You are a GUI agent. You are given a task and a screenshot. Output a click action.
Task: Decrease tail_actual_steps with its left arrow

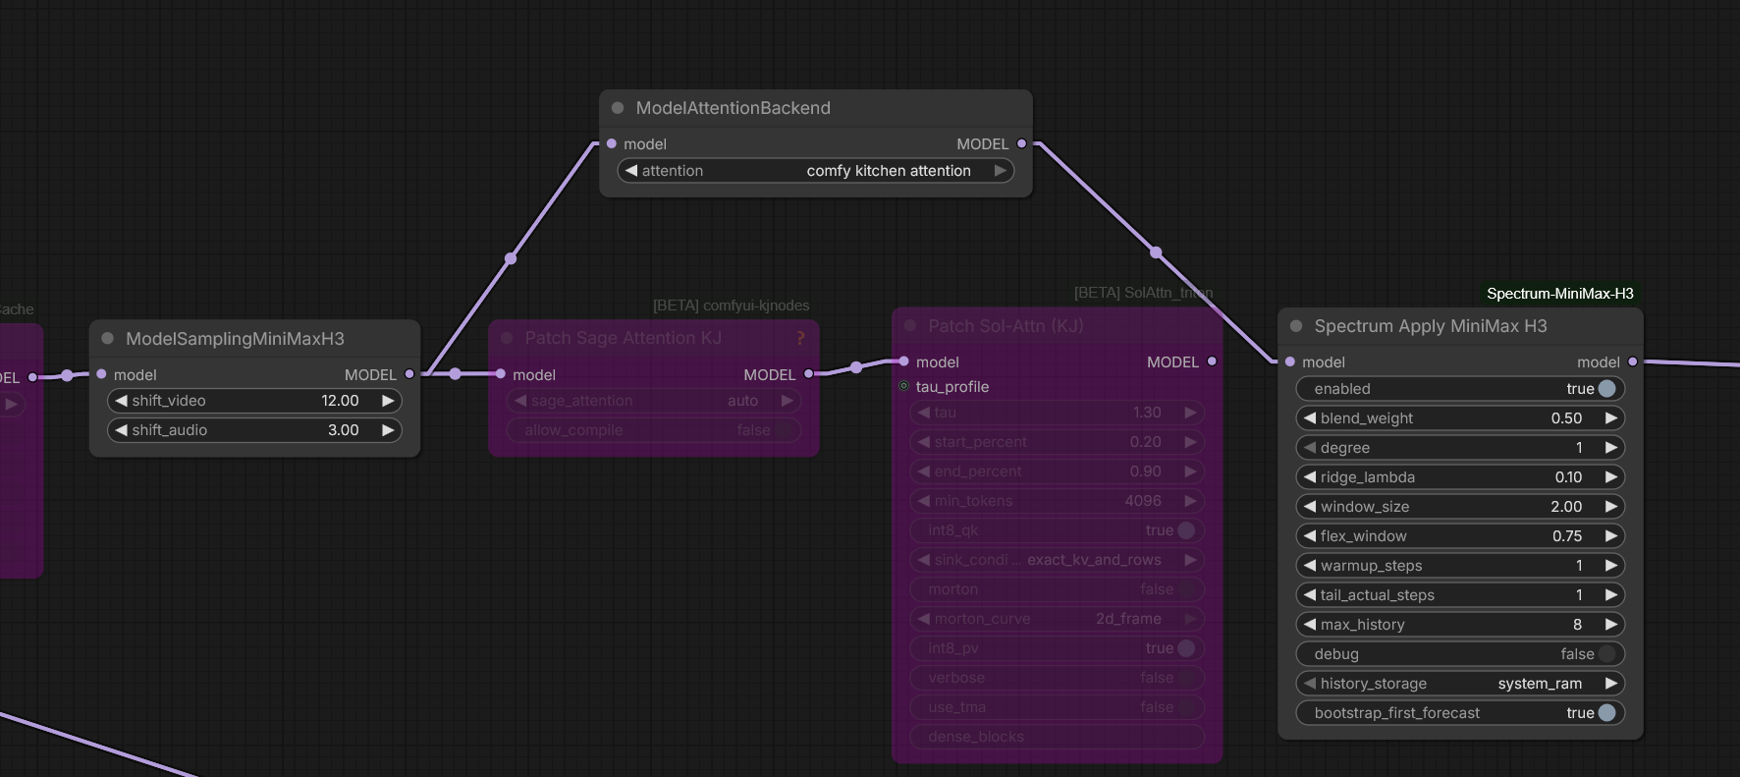click(x=1309, y=595)
